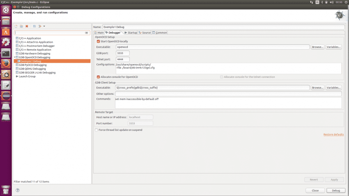Click the GDB Other options field
The image size is (349, 196).
pos(228,94)
